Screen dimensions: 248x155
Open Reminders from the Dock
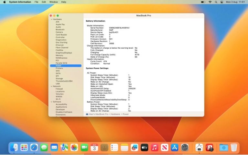[114, 148]
